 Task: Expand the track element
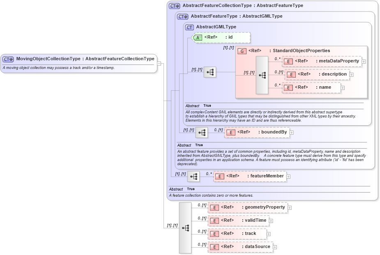[x=268, y=233]
